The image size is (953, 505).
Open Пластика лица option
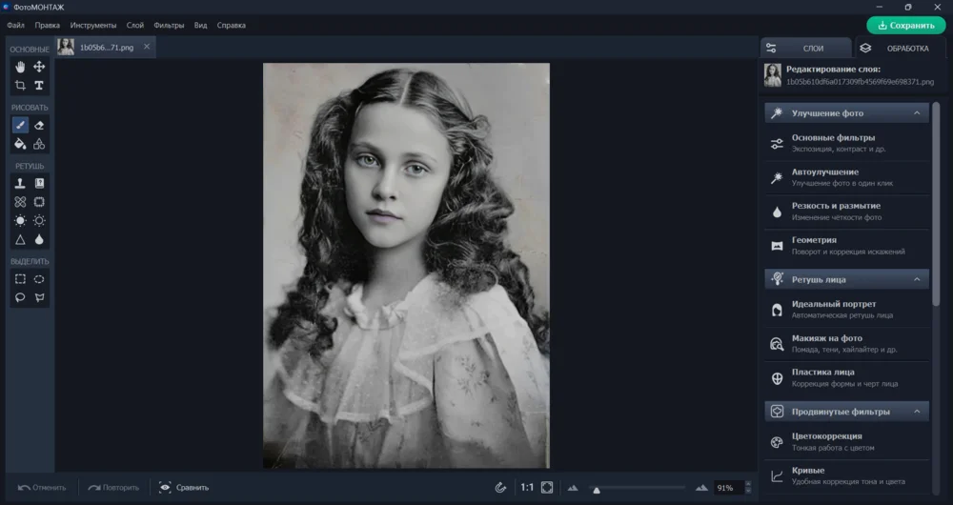point(846,378)
